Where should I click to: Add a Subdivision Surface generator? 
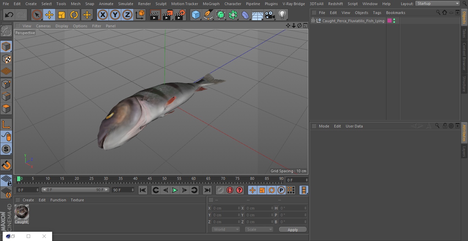[221, 15]
